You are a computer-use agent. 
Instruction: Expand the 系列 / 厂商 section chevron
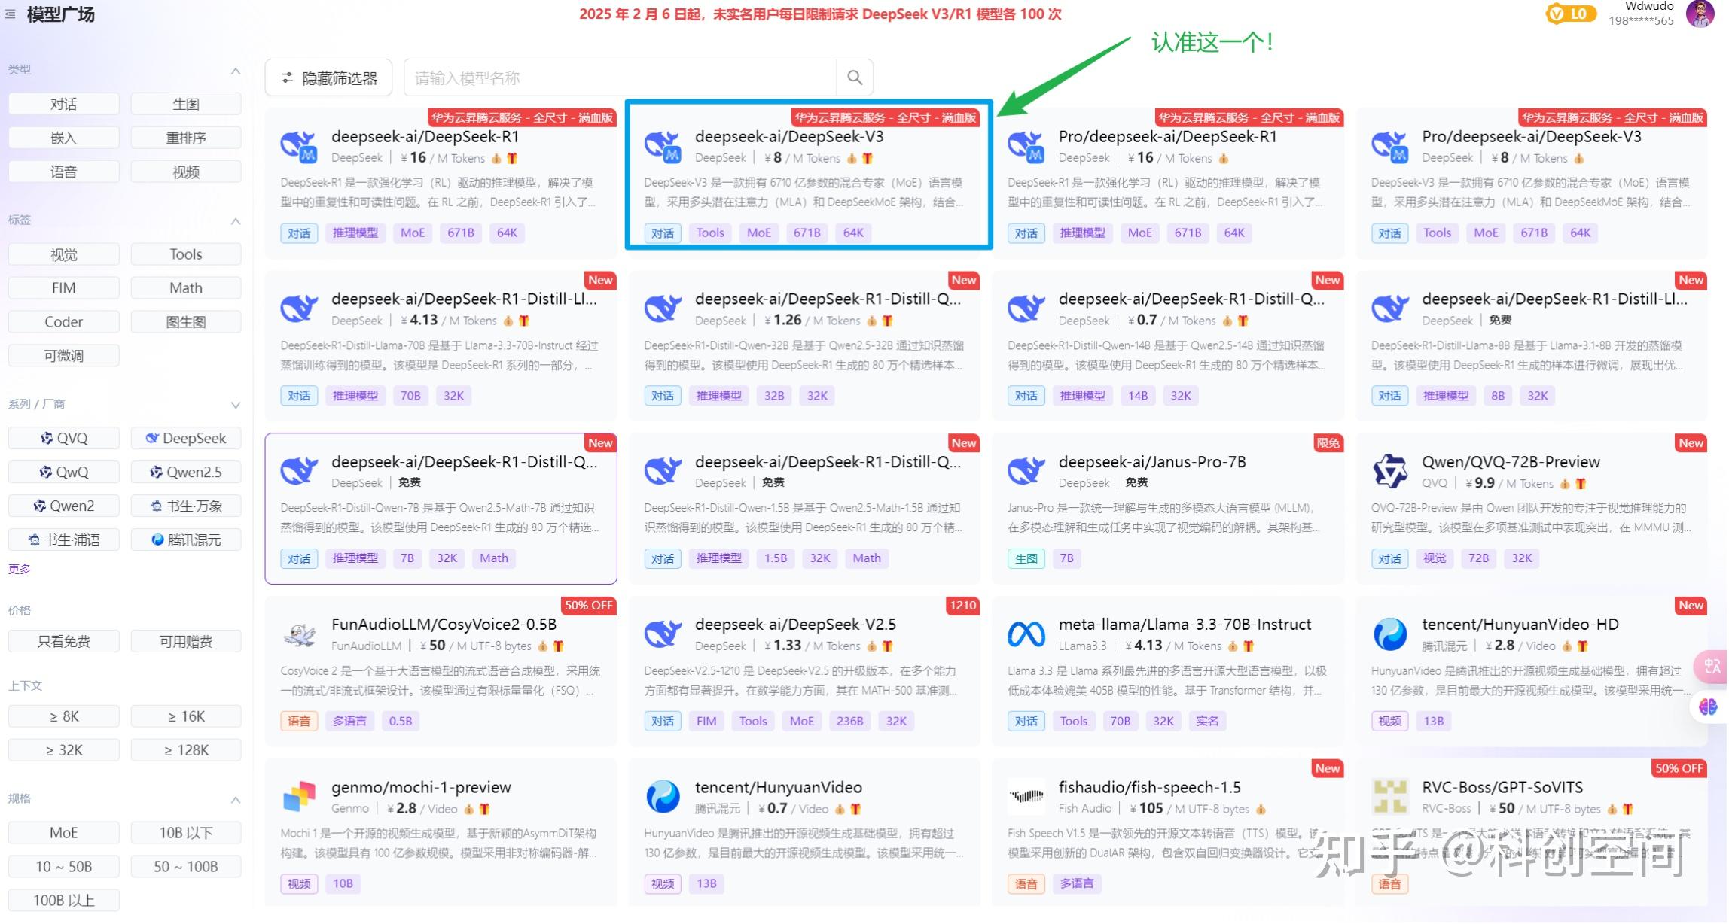(x=235, y=405)
